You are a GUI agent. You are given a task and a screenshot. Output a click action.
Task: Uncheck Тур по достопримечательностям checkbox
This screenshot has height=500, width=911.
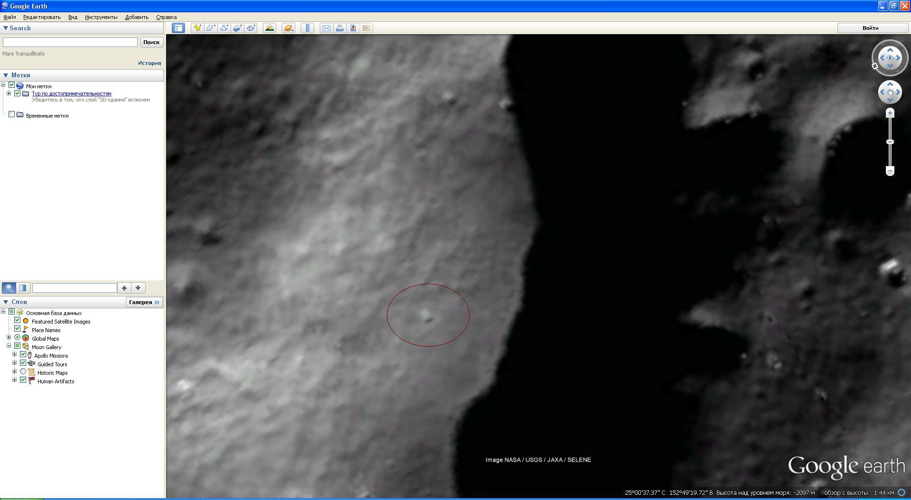coord(18,93)
